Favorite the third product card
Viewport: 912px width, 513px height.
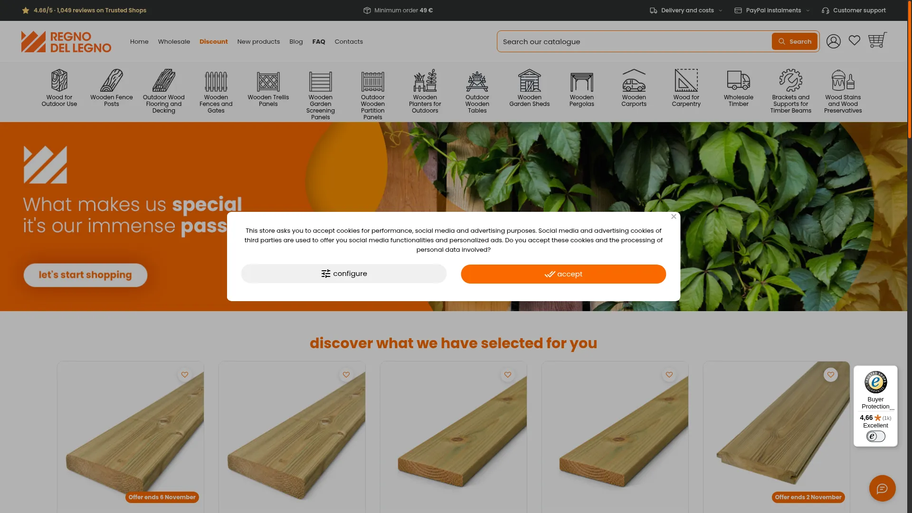coord(508,375)
